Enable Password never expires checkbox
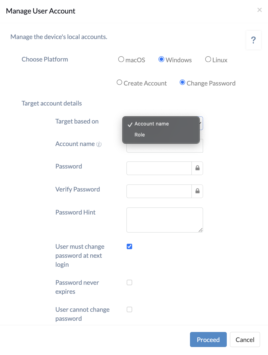 tap(129, 282)
